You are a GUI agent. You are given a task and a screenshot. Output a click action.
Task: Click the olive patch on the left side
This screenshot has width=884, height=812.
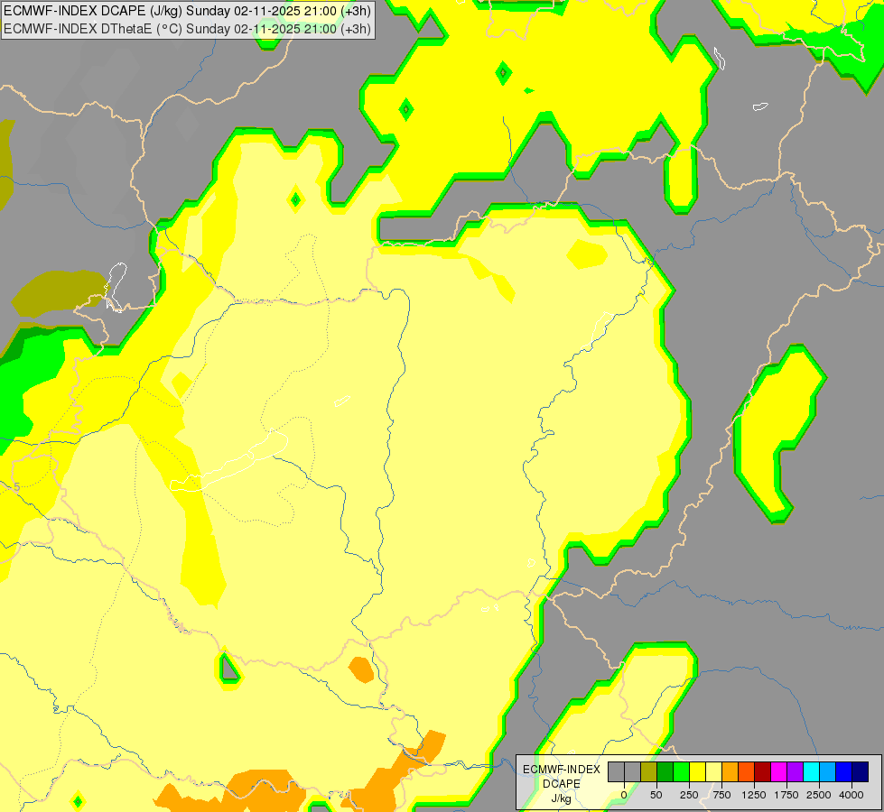click(x=60, y=292)
